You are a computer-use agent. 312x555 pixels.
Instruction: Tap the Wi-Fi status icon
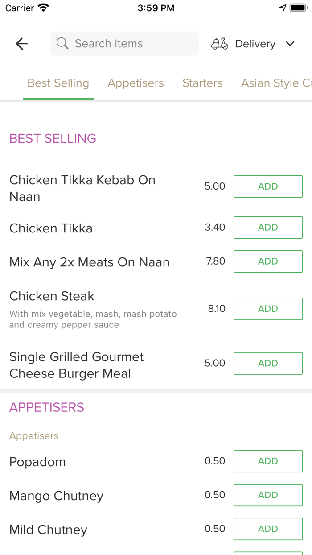pos(43,8)
